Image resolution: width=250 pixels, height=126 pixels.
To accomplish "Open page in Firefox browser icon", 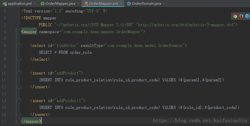I will pos(241,16).
